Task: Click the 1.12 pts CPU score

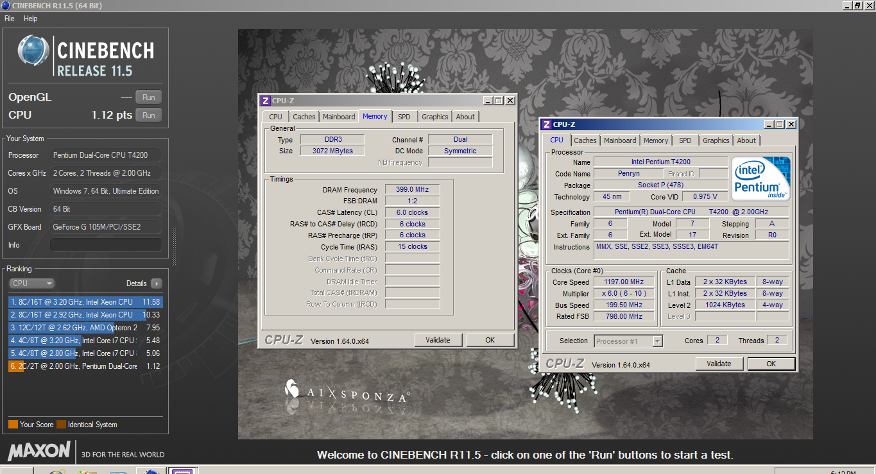Action: pos(112,115)
